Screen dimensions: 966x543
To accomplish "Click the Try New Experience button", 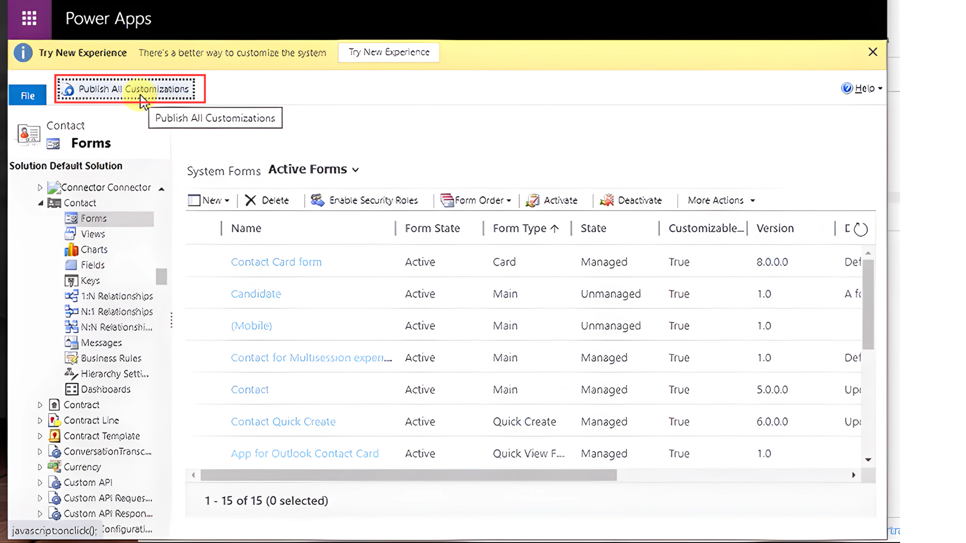I will [389, 52].
